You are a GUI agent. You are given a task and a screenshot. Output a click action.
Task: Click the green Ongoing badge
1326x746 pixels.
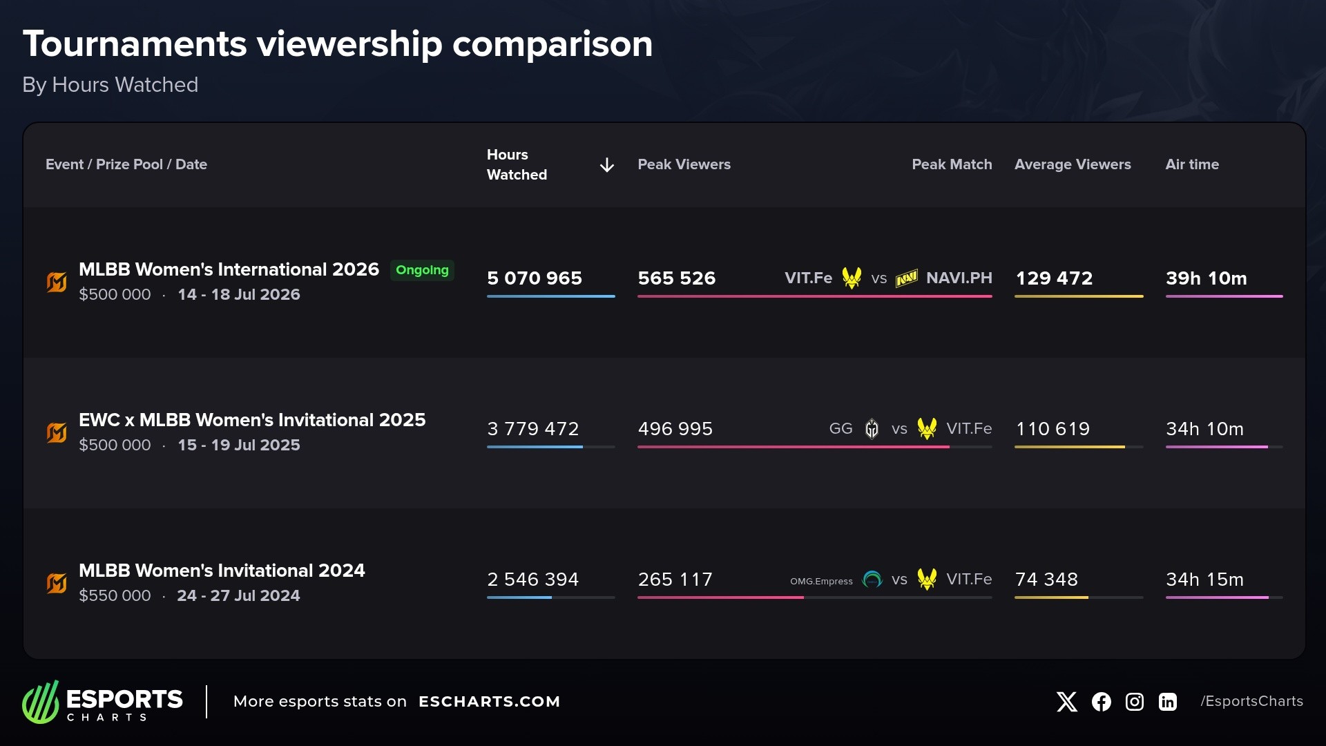coord(422,270)
